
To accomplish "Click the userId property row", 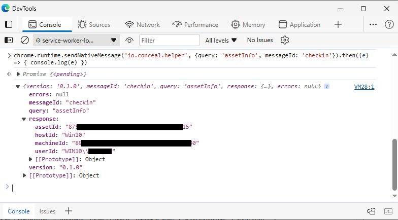I will (75, 151).
